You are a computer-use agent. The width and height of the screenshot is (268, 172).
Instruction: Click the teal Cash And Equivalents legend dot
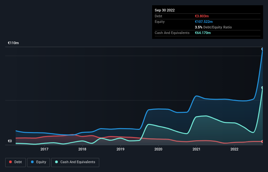click(x=56, y=162)
